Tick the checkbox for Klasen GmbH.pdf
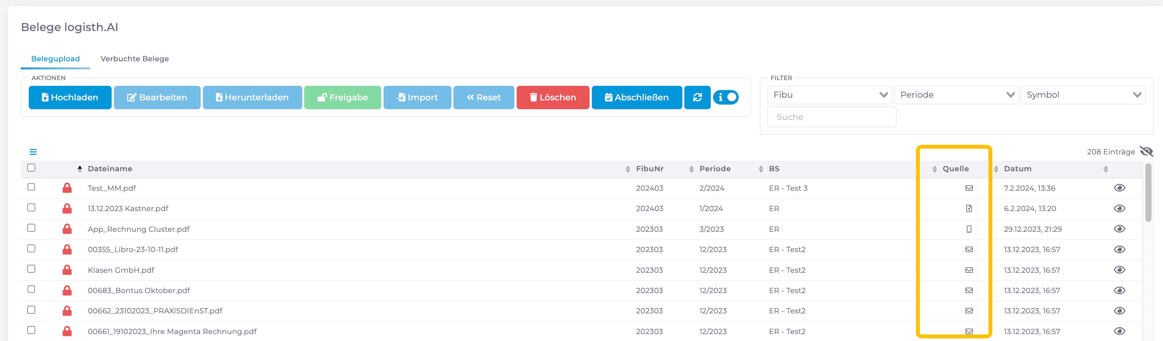 [x=31, y=269]
